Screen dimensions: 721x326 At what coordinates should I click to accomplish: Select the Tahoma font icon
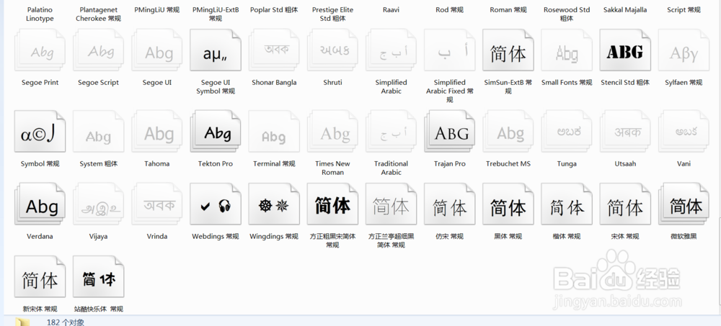[156, 131]
